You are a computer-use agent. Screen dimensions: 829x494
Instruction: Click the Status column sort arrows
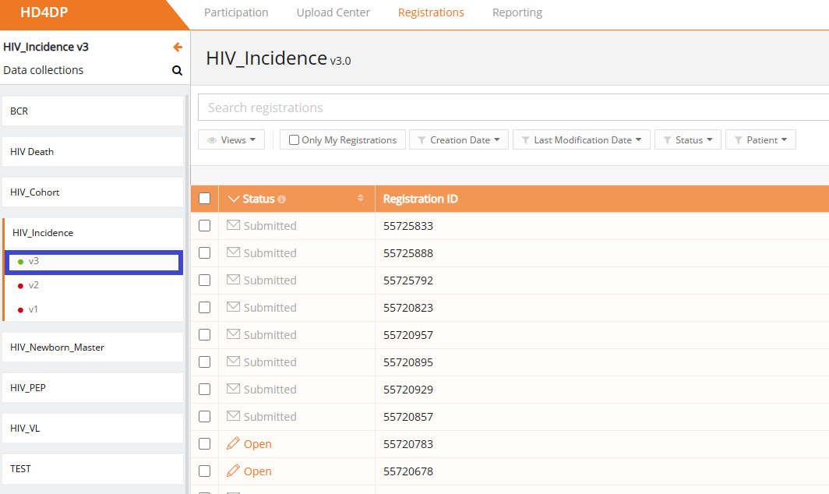(360, 199)
